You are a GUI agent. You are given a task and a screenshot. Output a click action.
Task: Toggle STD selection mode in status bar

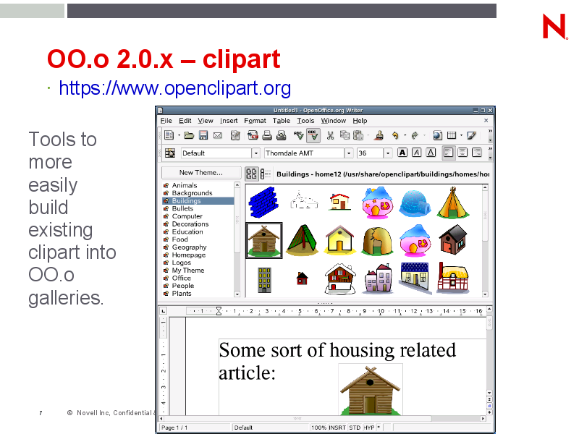tap(355, 427)
